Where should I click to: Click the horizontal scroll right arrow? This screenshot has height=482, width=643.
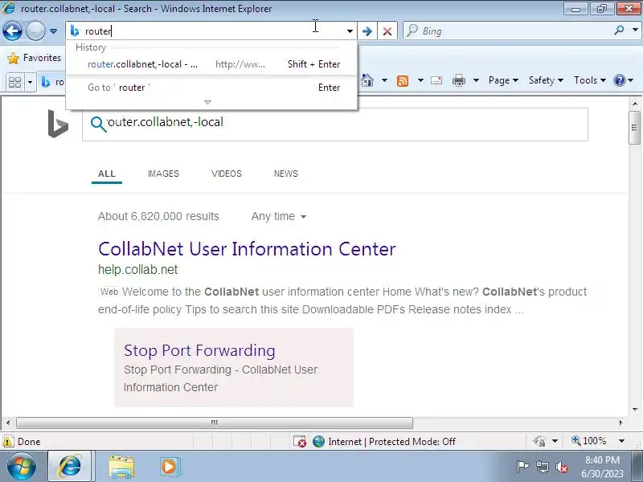click(x=620, y=423)
